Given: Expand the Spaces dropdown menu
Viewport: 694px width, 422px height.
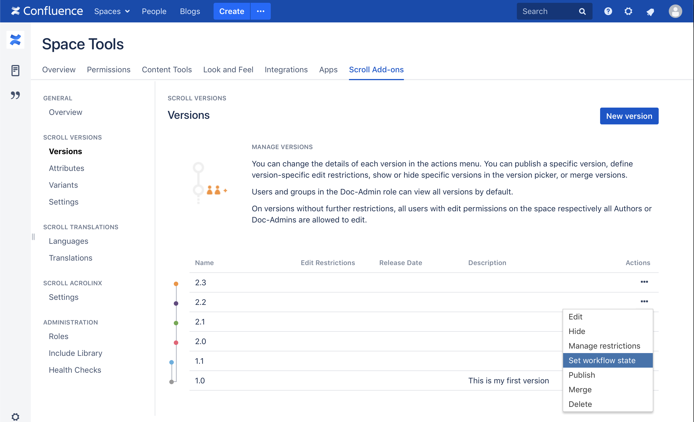Looking at the screenshot, I should tap(112, 11).
